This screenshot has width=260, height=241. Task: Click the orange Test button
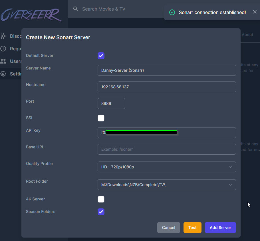192,228
